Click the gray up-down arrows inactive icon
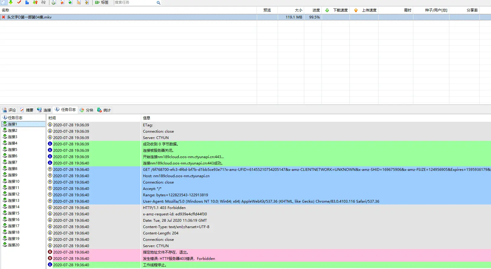491x269 pixels. pos(43,2)
